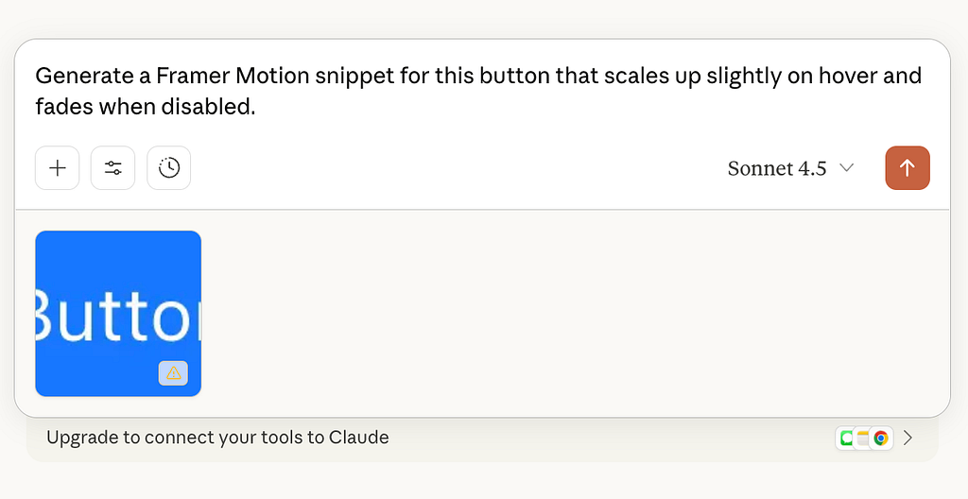Send the message with the orange arrow button
The image size is (968, 499).
(907, 168)
